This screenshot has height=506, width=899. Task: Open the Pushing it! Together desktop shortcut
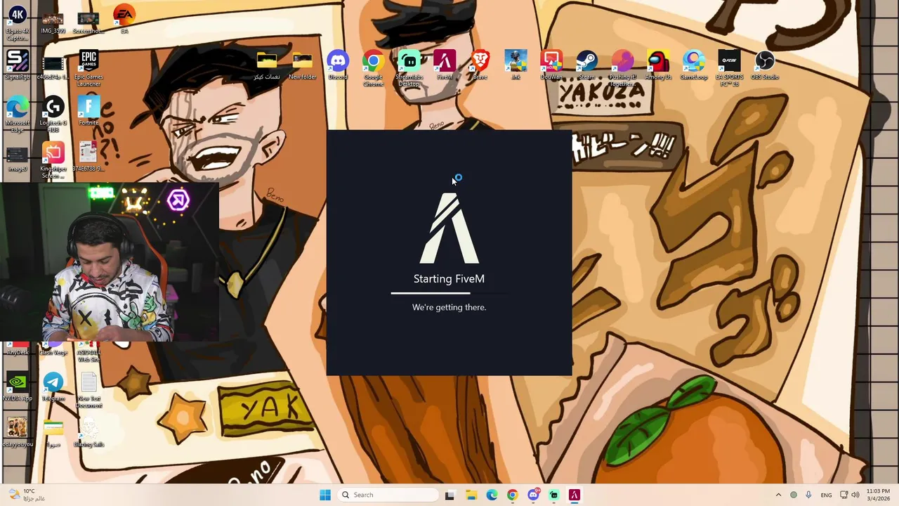click(622, 68)
